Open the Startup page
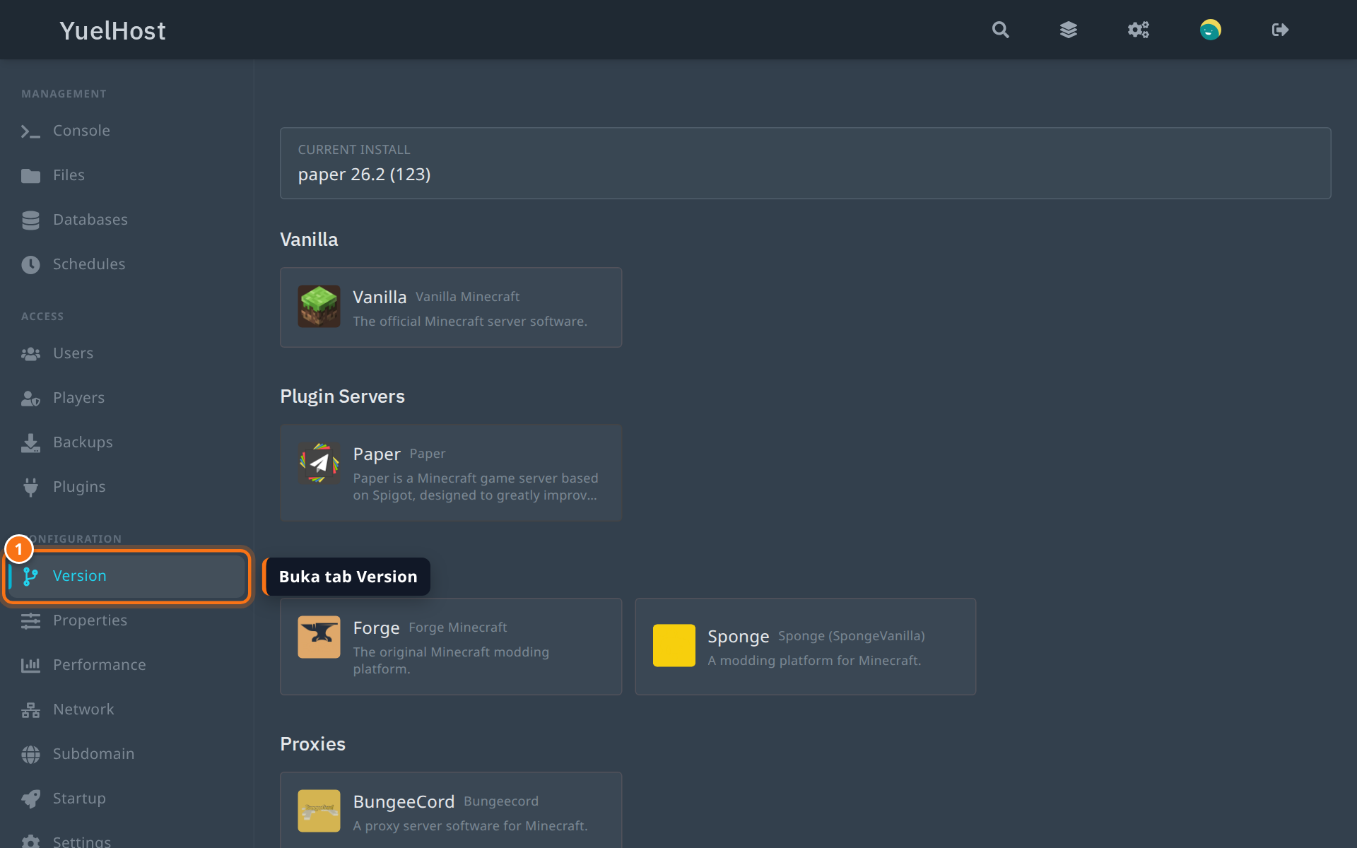 pos(127,799)
